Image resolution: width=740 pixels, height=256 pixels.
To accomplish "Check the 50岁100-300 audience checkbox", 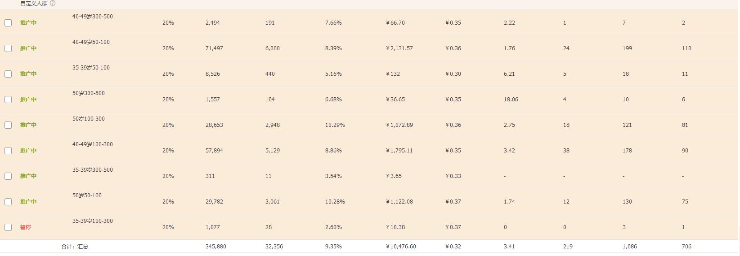I will 8,125.
